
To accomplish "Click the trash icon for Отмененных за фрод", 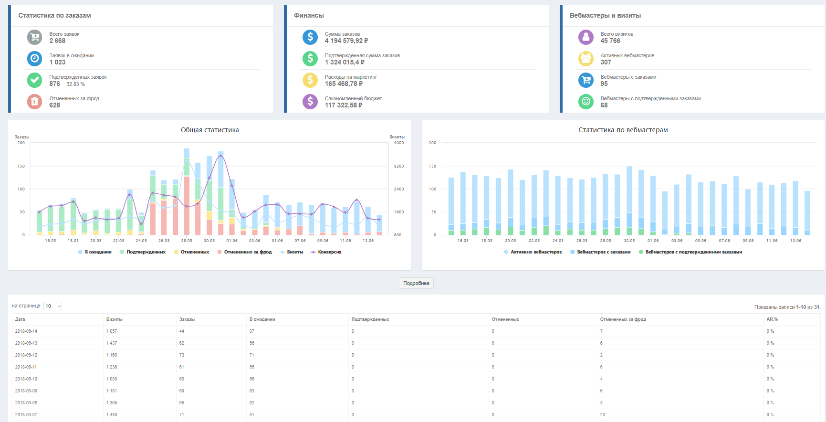I will pyautogui.click(x=34, y=101).
